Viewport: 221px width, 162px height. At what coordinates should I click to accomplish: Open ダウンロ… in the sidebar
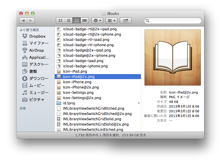click(x=35, y=79)
